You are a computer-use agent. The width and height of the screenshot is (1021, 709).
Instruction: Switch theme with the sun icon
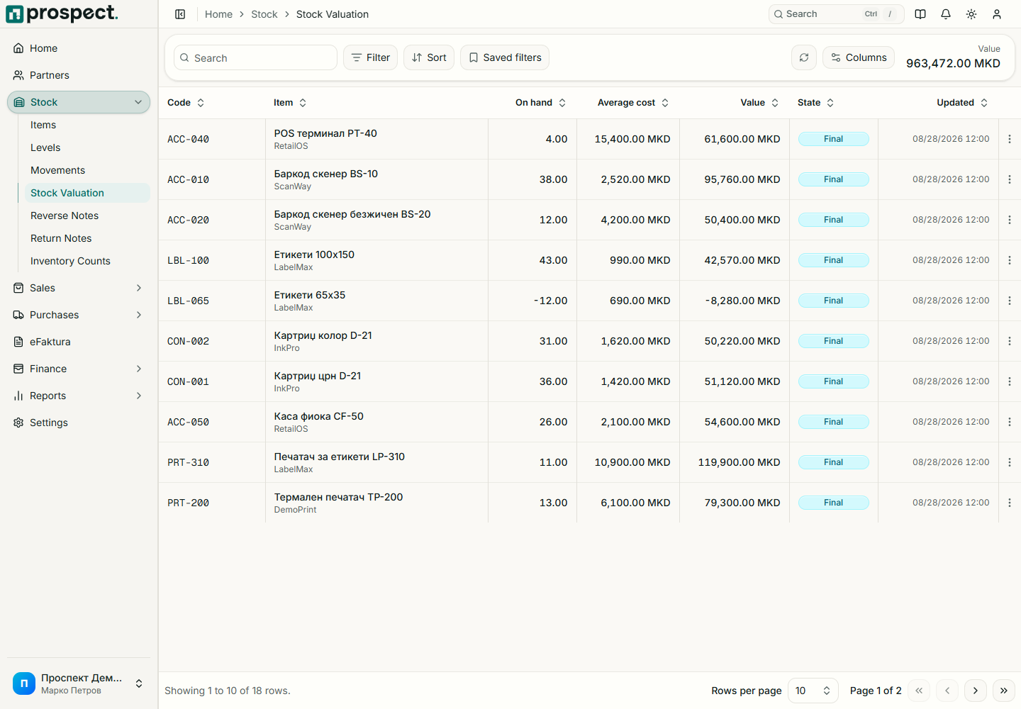pos(971,14)
